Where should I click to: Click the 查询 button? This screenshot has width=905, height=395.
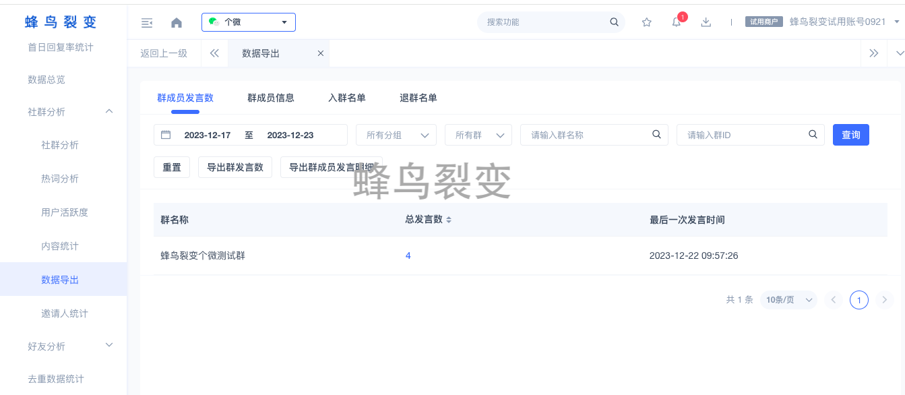tap(850, 135)
